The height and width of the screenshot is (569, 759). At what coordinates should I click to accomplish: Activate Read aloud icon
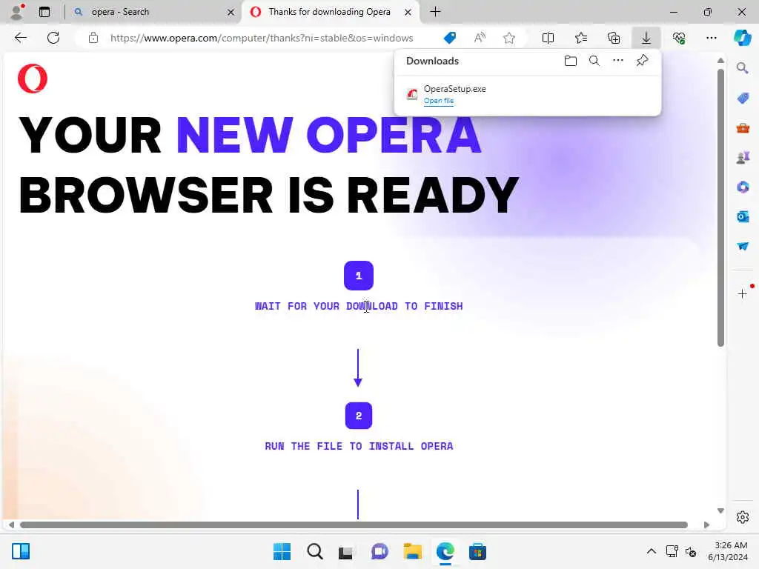coord(480,38)
